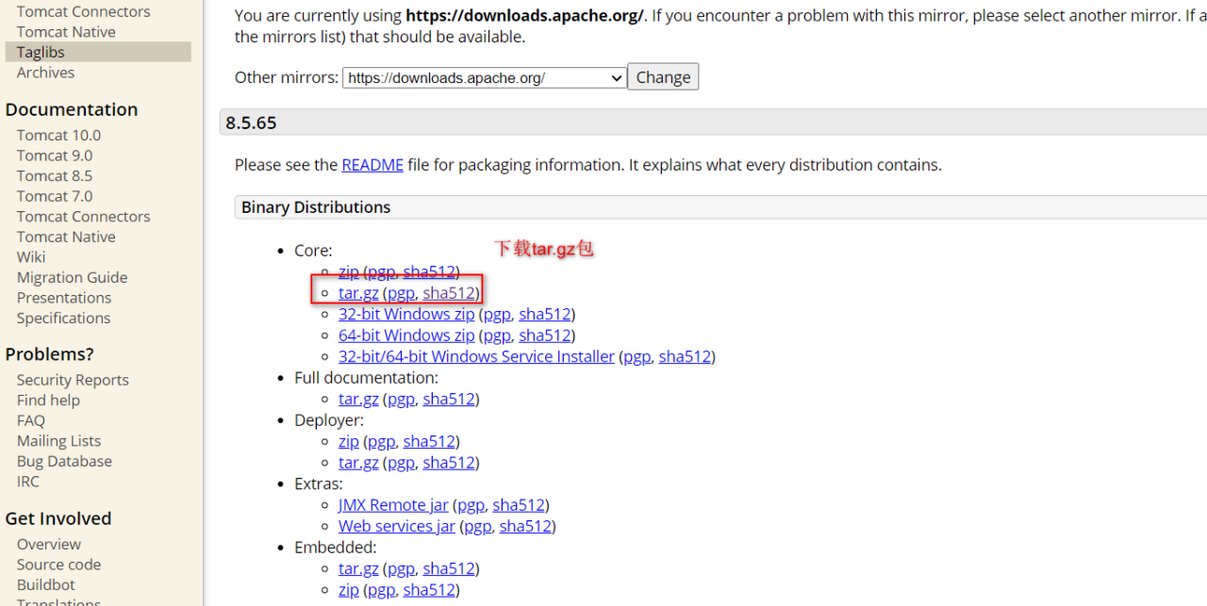The height and width of the screenshot is (606, 1207).
Task: Open the README link
Action: click(x=372, y=165)
